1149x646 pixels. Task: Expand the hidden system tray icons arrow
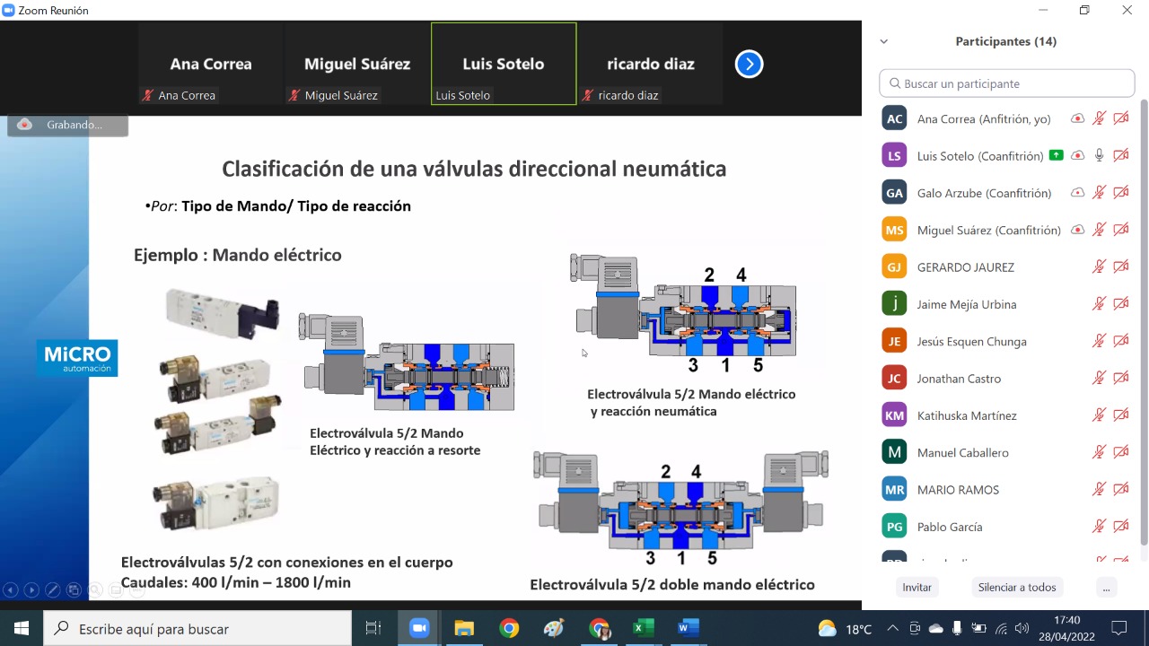892,628
